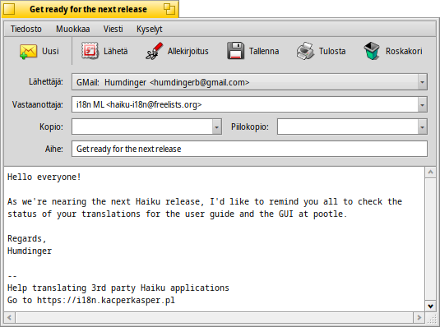
Task: Open the Vastaanottaja recipient dropdown arrow
Action: pos(422,104)
